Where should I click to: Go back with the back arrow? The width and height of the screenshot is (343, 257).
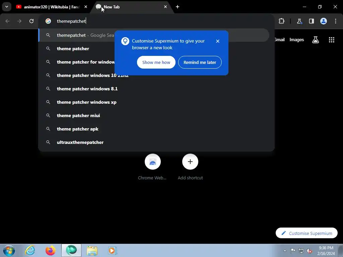point(7,21)
